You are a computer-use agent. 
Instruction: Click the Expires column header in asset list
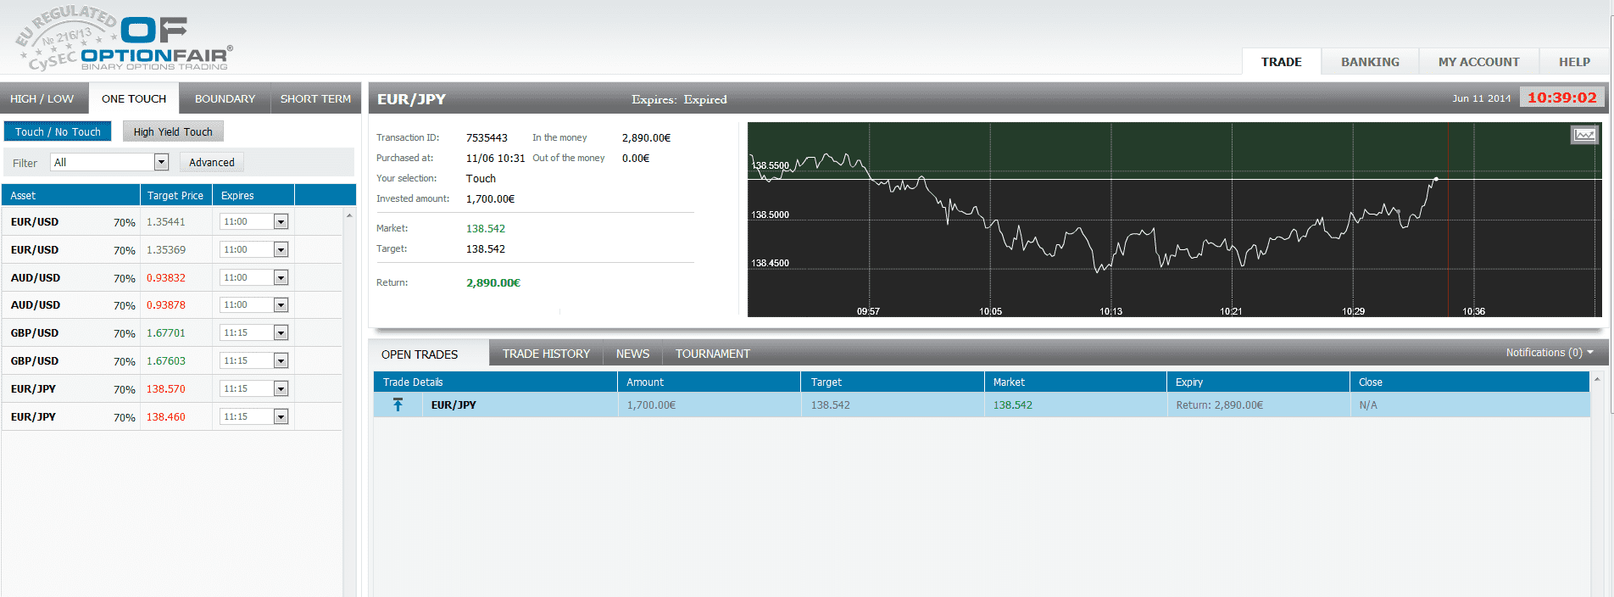point(253,195)
